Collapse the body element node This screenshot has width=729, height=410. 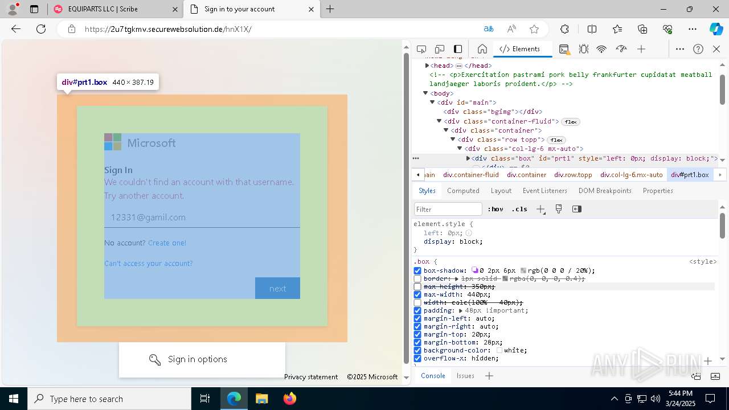(x=425, y=93)
